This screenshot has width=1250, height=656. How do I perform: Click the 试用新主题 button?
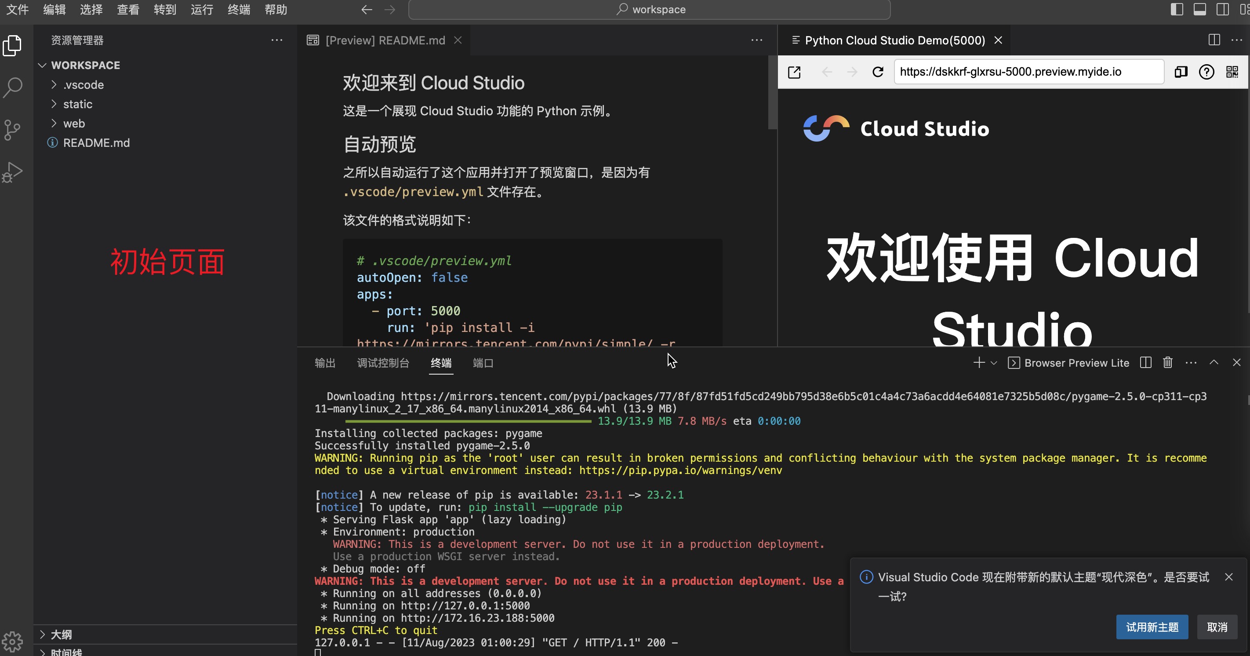click(1152, 627)
